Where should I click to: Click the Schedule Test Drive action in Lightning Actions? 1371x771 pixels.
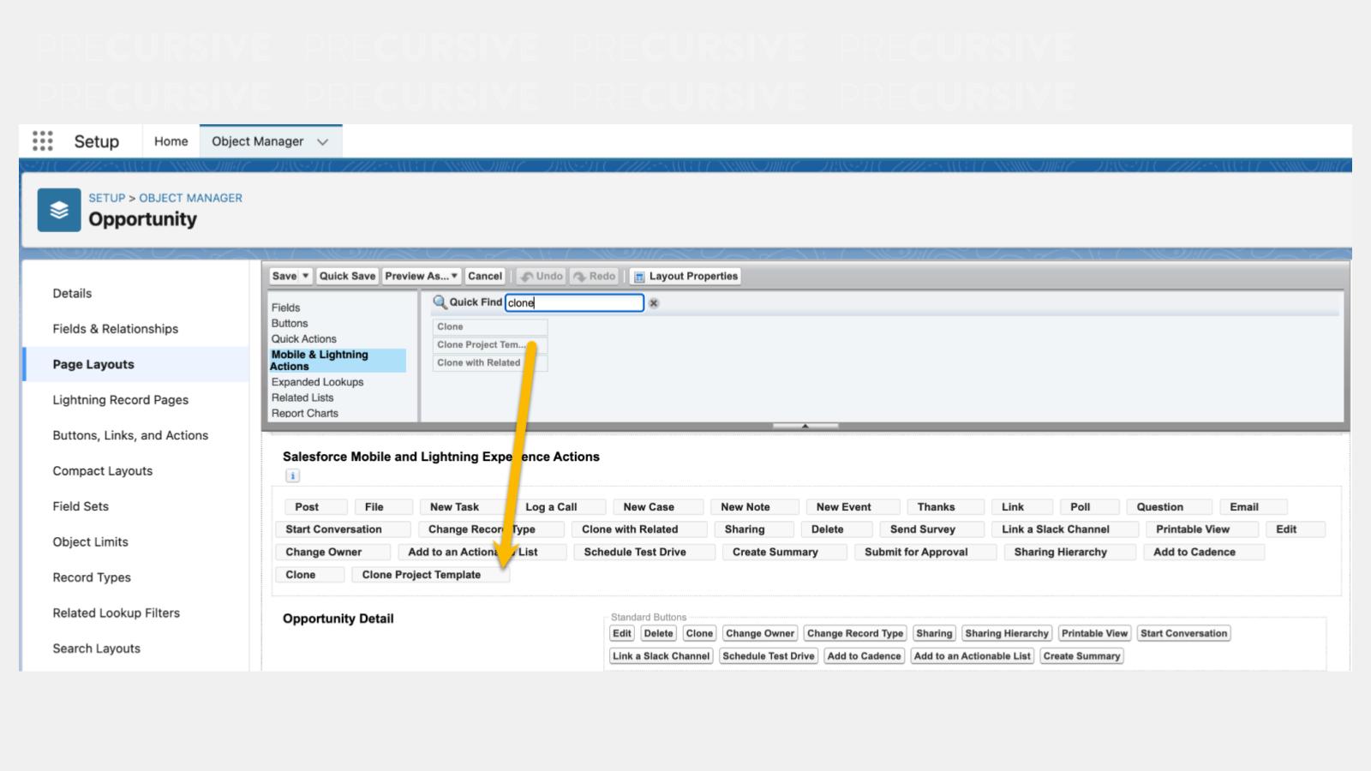click(644, 552)
